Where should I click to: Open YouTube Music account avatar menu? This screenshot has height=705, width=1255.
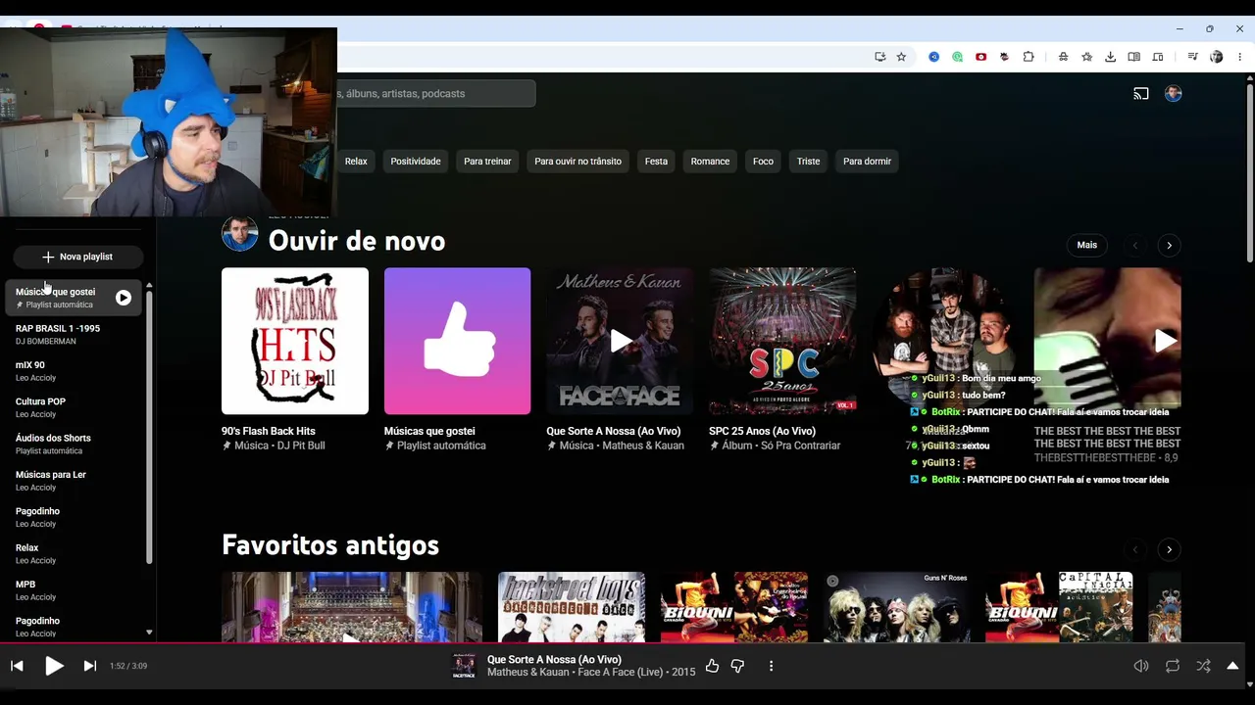tap(1174, 94)
